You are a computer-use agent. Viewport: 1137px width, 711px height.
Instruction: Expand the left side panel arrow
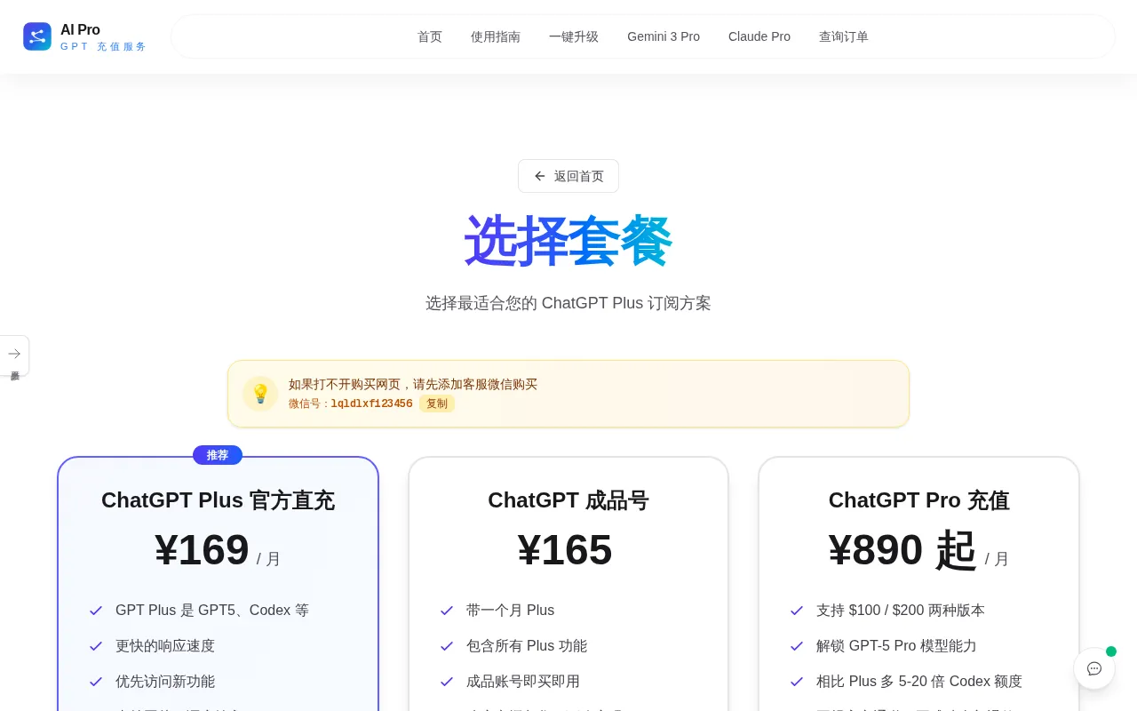click(x=14, y=354)
